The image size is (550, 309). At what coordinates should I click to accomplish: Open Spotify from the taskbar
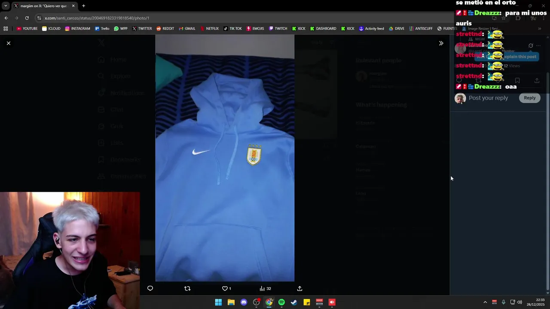click(281, 302)
